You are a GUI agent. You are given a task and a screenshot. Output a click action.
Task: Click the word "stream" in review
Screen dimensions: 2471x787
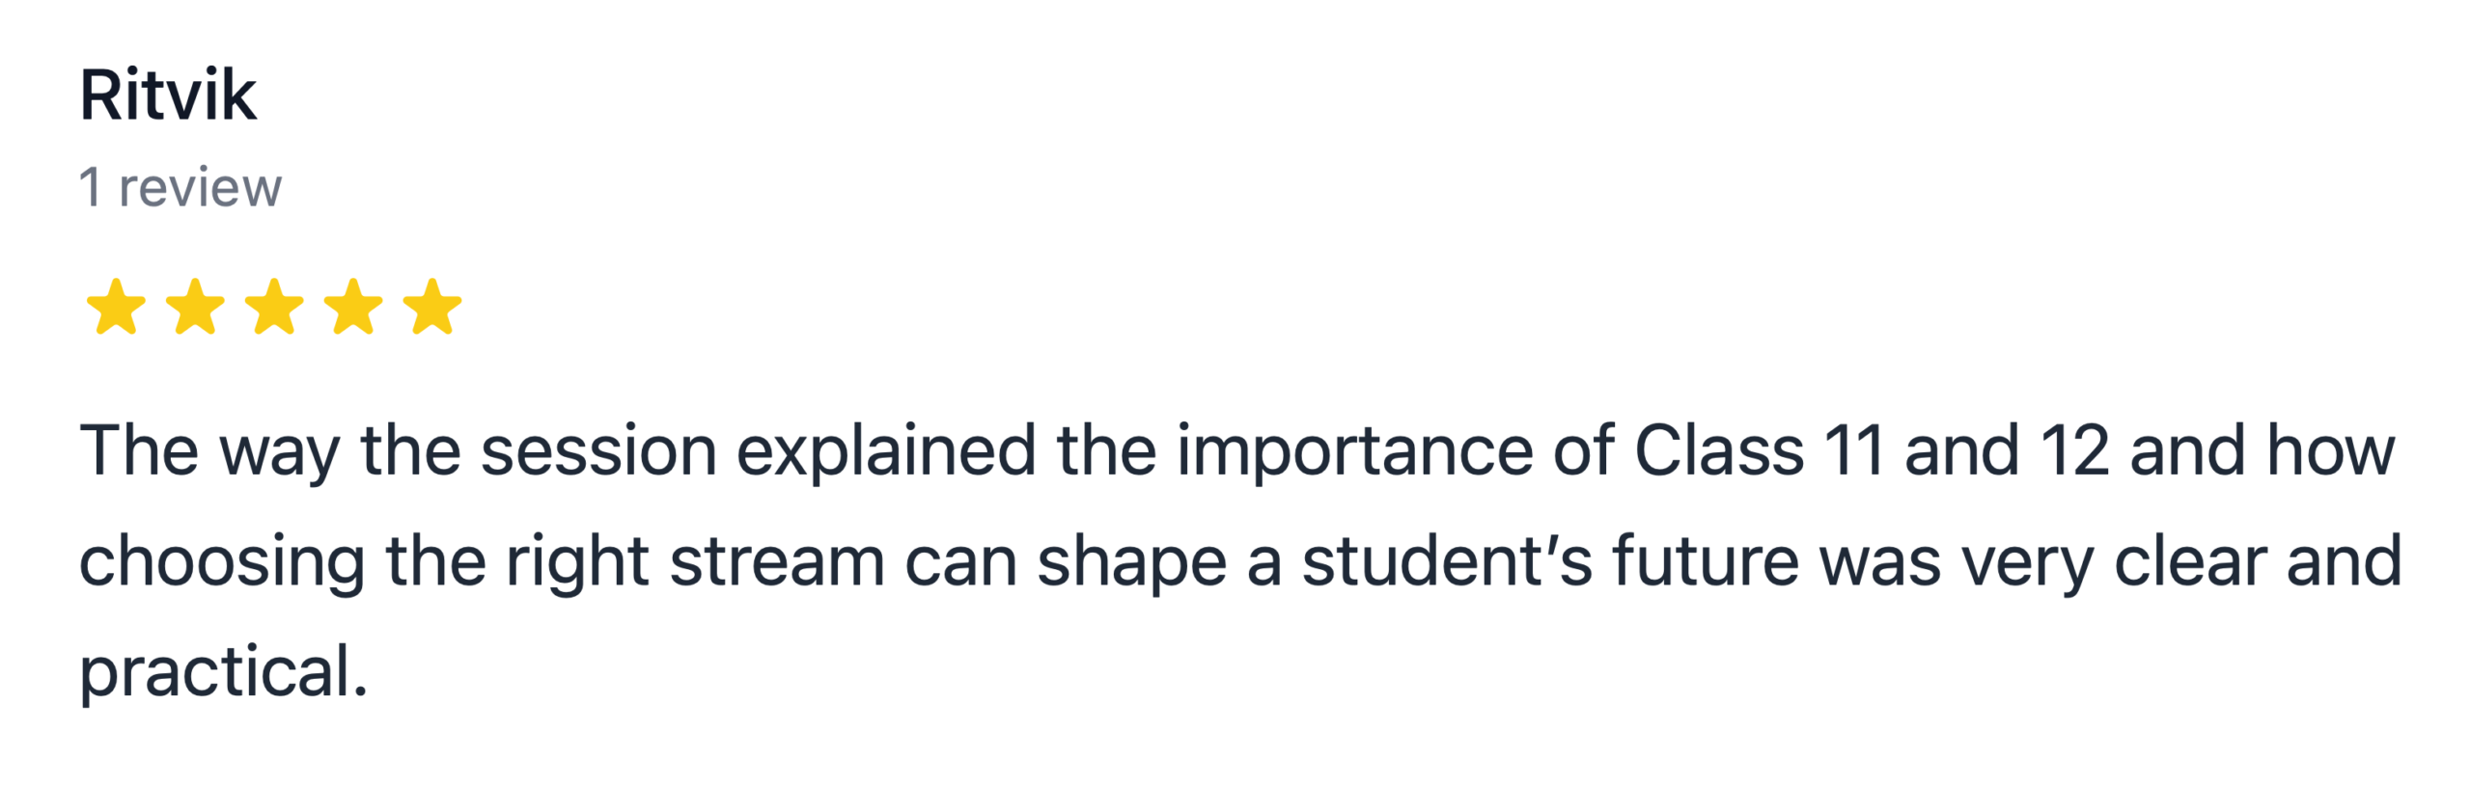tap(777, 561)
